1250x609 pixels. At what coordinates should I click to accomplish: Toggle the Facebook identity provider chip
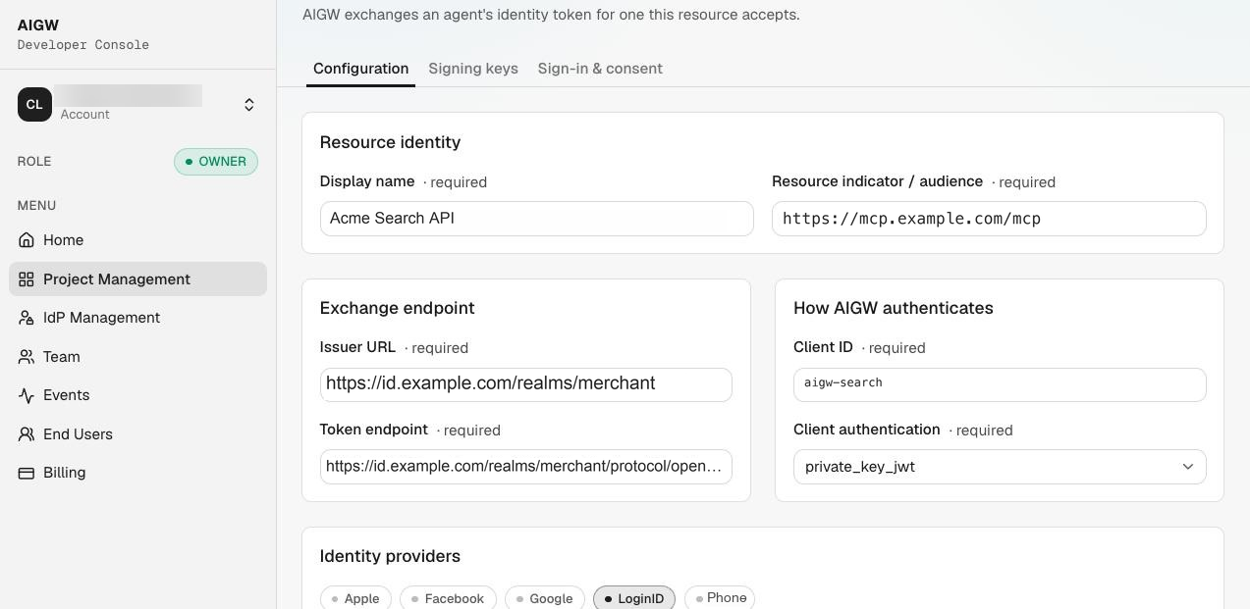448,598
